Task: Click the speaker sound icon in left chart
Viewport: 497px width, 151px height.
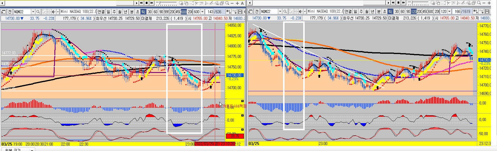Action: [x=53, y=12]
